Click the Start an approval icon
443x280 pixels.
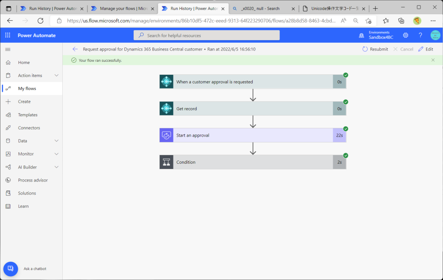click(167, 136)
